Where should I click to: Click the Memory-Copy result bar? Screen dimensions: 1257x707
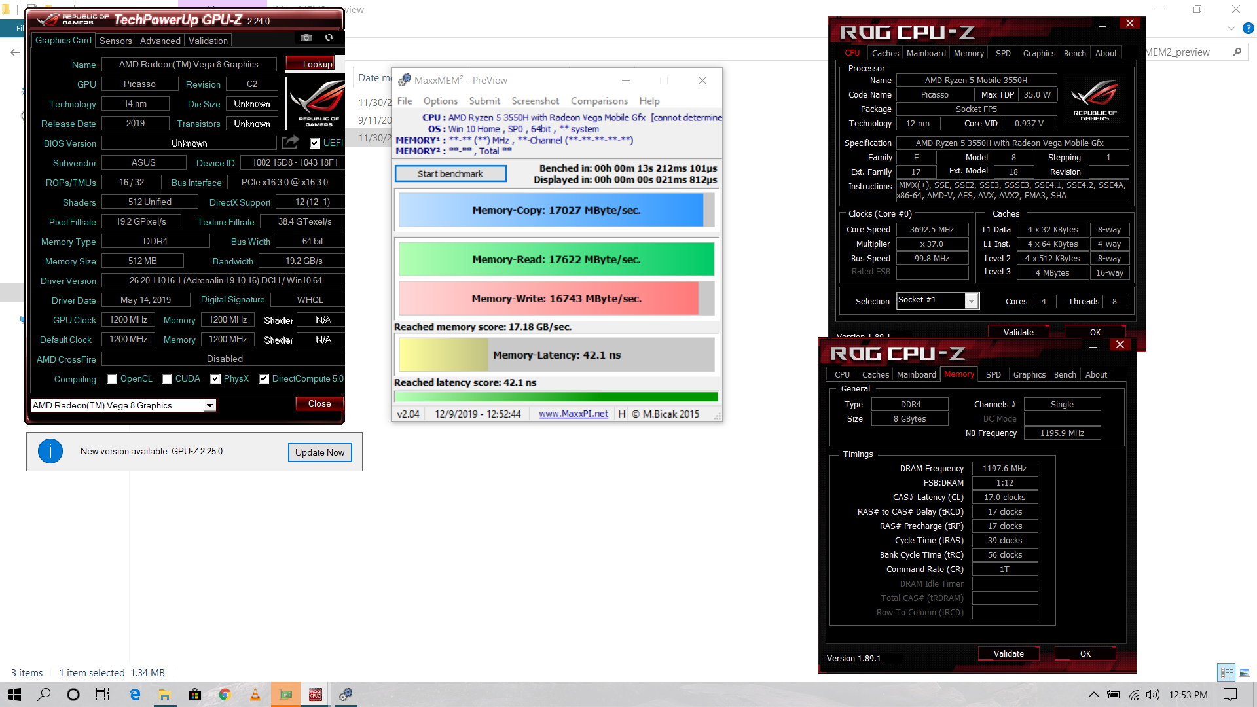click(x=556, y=210)
